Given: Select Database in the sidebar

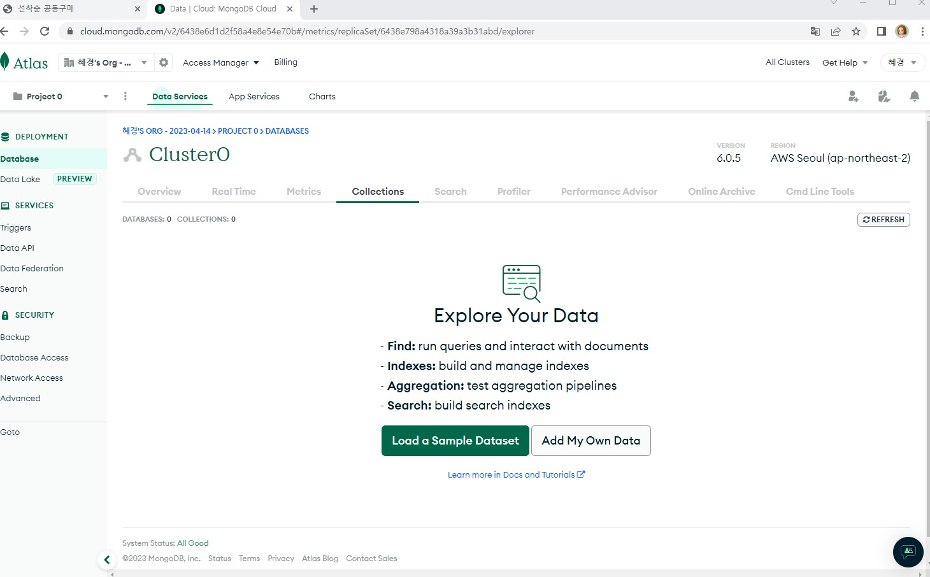Looking at the screenshot, I should click(x=54, y=159).
